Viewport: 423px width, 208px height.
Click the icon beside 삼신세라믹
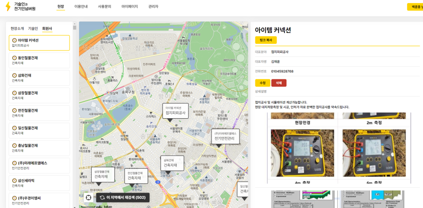[x=14, y=180]
